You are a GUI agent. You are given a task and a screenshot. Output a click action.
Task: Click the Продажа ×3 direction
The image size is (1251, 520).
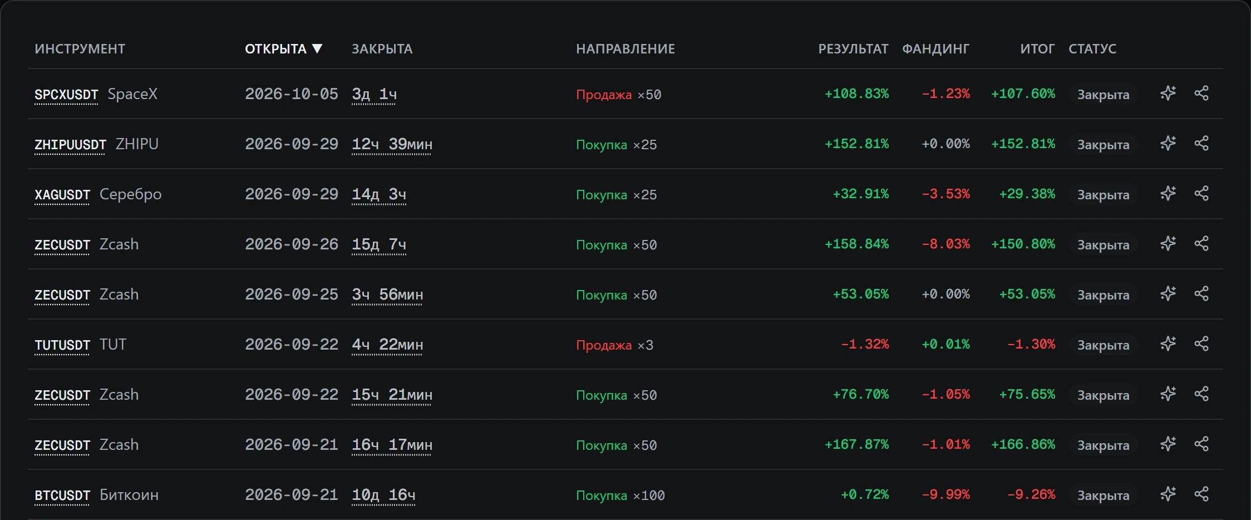(x=614, y=345)
